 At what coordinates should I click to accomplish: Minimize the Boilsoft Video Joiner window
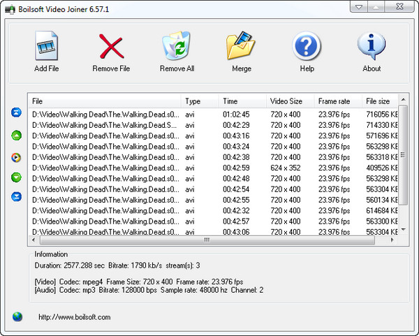tap(359, 7)
